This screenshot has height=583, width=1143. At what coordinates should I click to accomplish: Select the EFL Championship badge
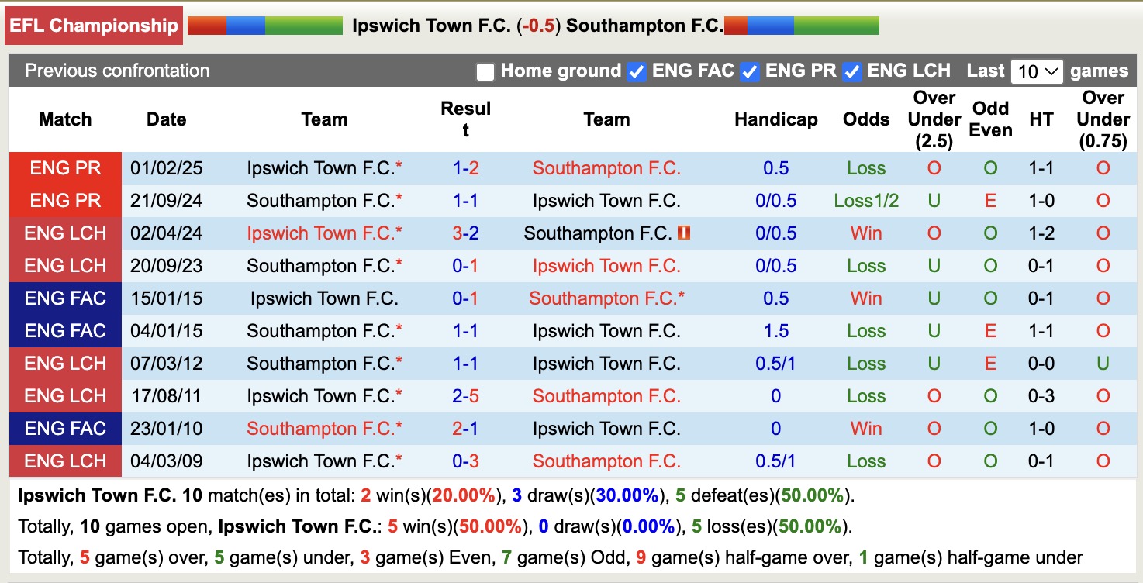click(x=93, y=25)
